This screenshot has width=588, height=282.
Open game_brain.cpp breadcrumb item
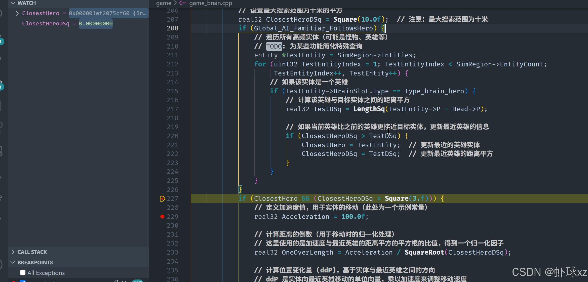[211, 3]
